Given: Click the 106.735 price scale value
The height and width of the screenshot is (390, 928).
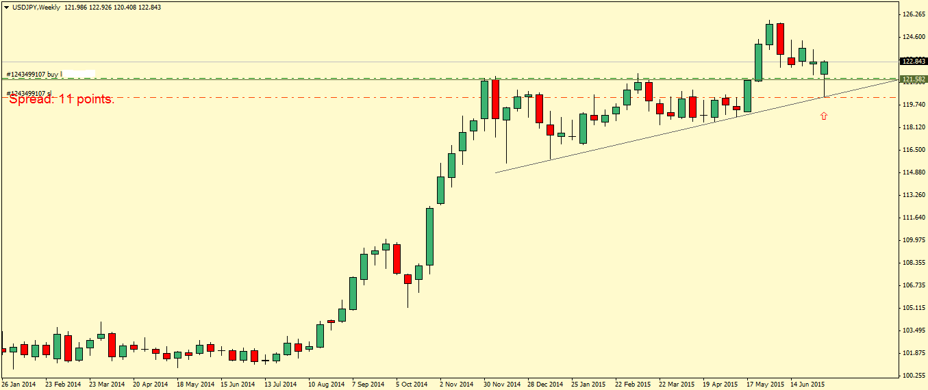Looking at the screenshot, I should [915, 285].
